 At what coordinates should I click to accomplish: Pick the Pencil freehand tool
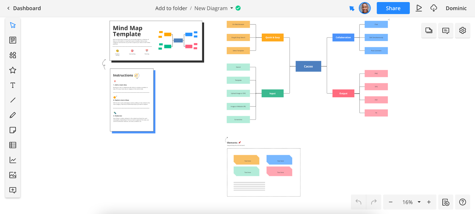pyautogui.click(x=13, y=115)
